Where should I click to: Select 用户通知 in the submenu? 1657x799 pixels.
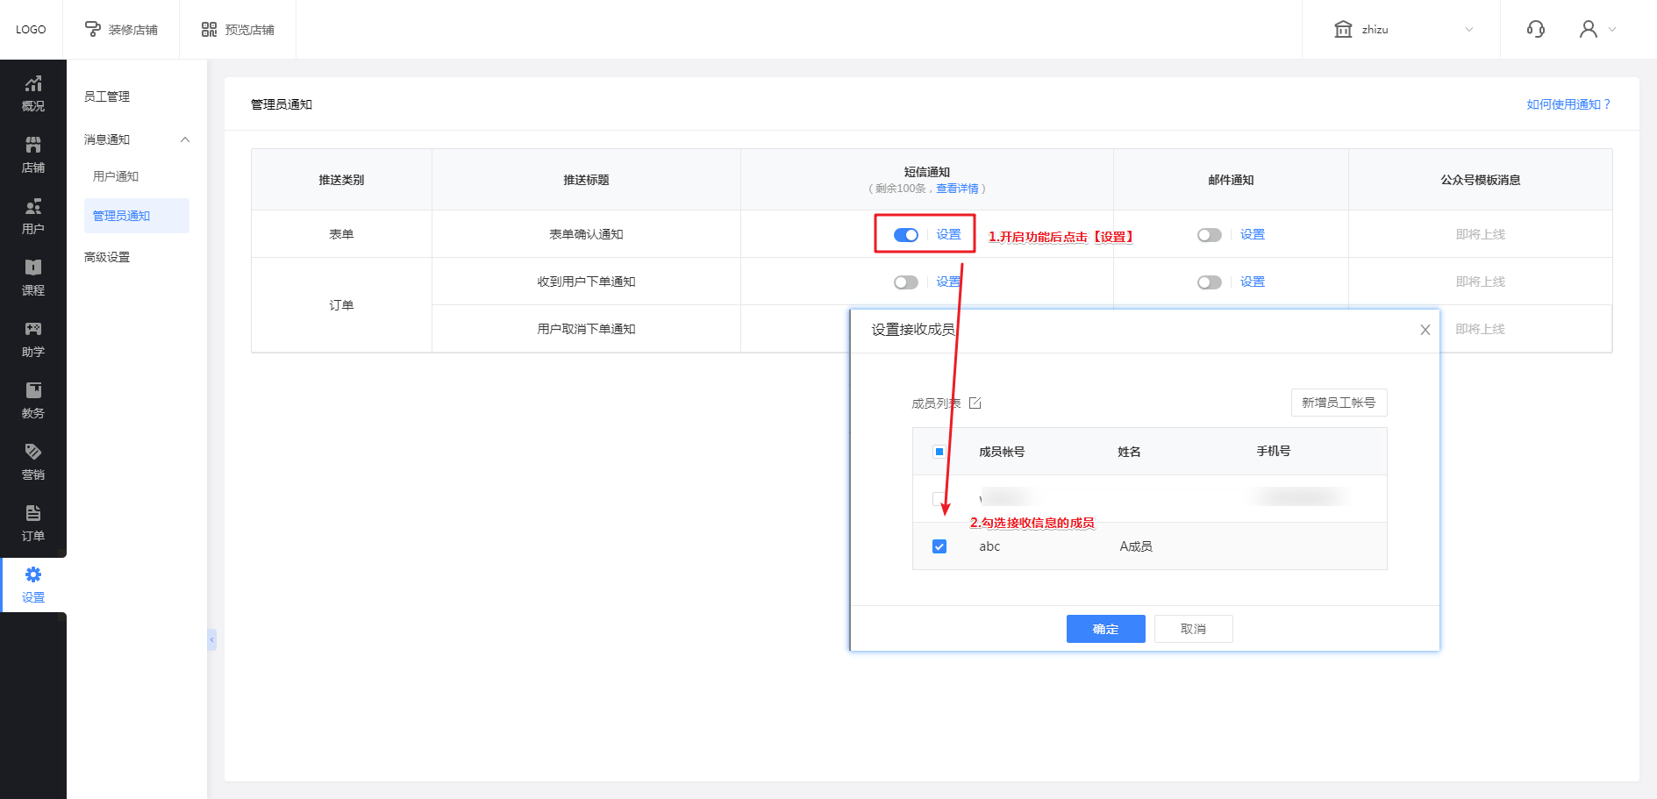pos(116,176)
